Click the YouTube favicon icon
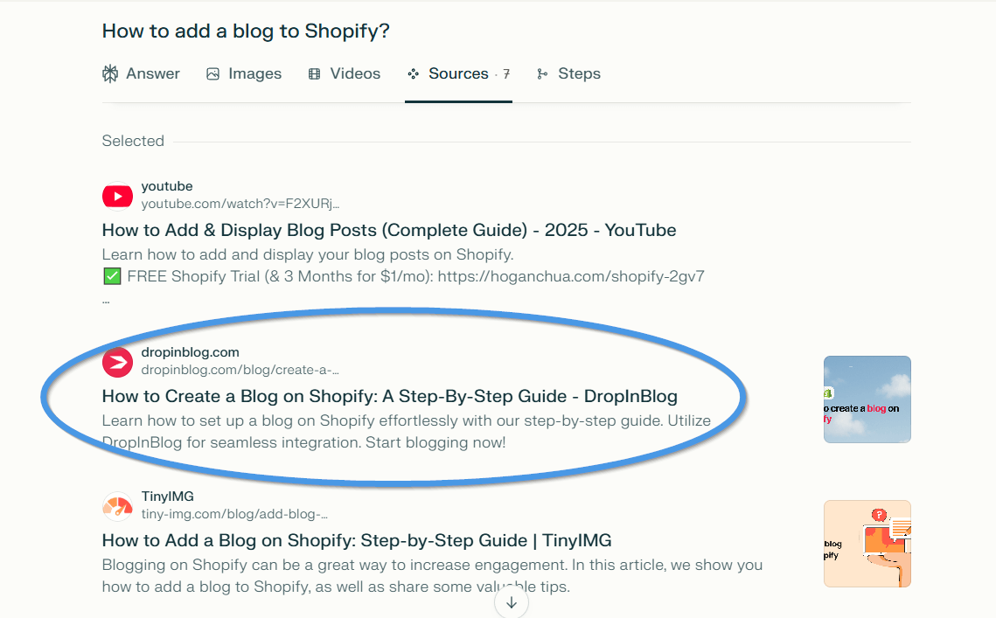This screenshot has width=996, height=618. (x=117, y=196)
